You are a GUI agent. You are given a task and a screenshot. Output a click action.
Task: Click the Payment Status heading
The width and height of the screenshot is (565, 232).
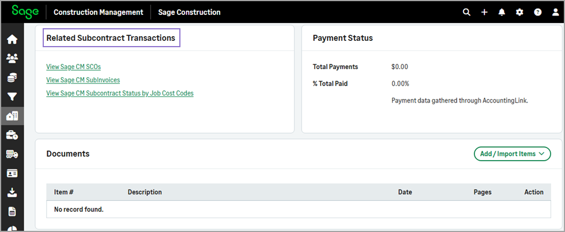pos(342,38)
